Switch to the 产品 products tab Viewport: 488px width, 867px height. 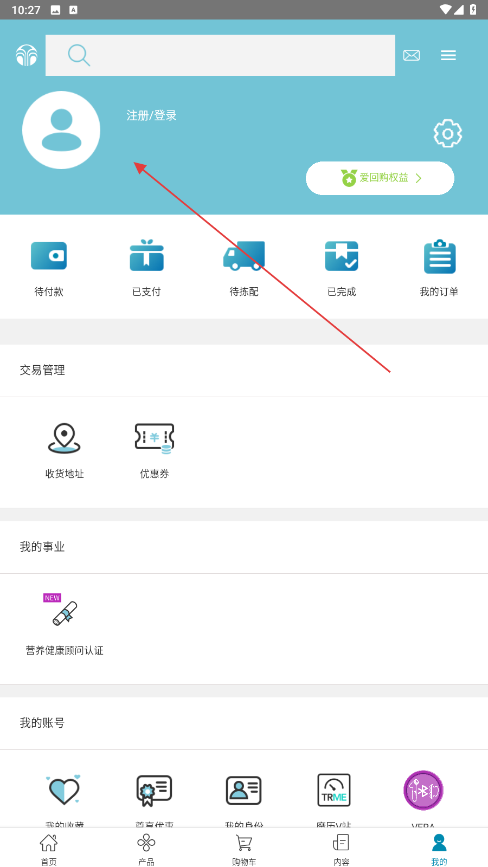click(146, 849)
